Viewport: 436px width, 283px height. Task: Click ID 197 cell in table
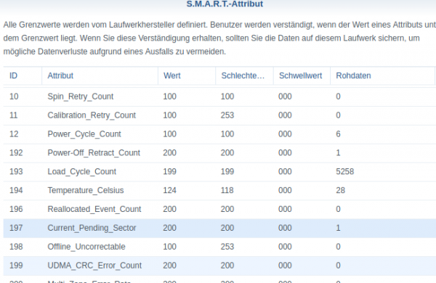[16, 228]
